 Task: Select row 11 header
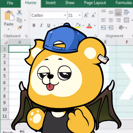click(5, 116)
